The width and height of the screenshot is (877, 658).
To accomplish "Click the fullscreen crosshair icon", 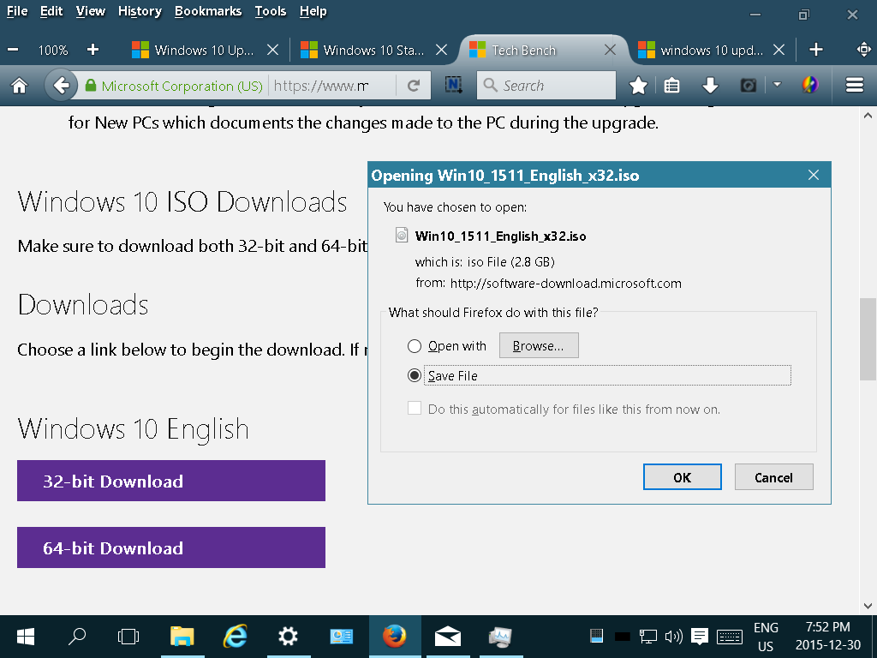I will 864,50.
